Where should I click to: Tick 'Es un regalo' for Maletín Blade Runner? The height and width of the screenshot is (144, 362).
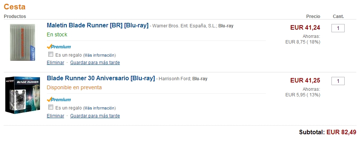tap(51, 54)
